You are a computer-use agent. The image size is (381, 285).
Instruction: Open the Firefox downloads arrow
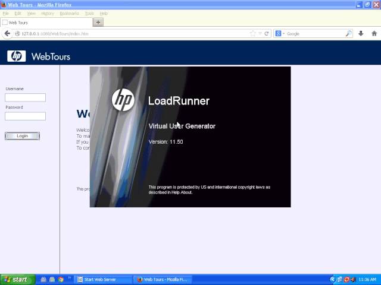pyautogui.click(x=361, y=33)
